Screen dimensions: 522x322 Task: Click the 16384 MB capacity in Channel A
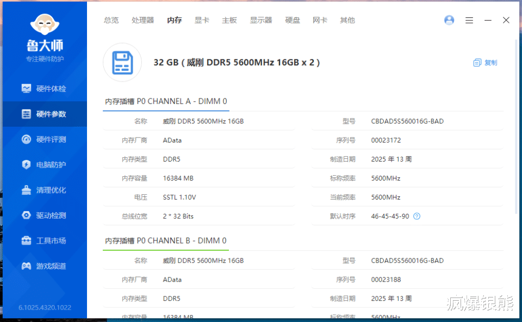[x=178, y=178]
